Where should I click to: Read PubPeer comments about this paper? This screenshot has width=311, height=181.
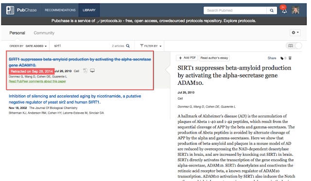click(x=37, y=81)
